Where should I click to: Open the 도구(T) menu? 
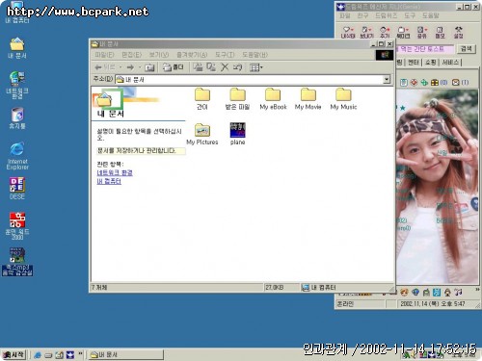225,55
